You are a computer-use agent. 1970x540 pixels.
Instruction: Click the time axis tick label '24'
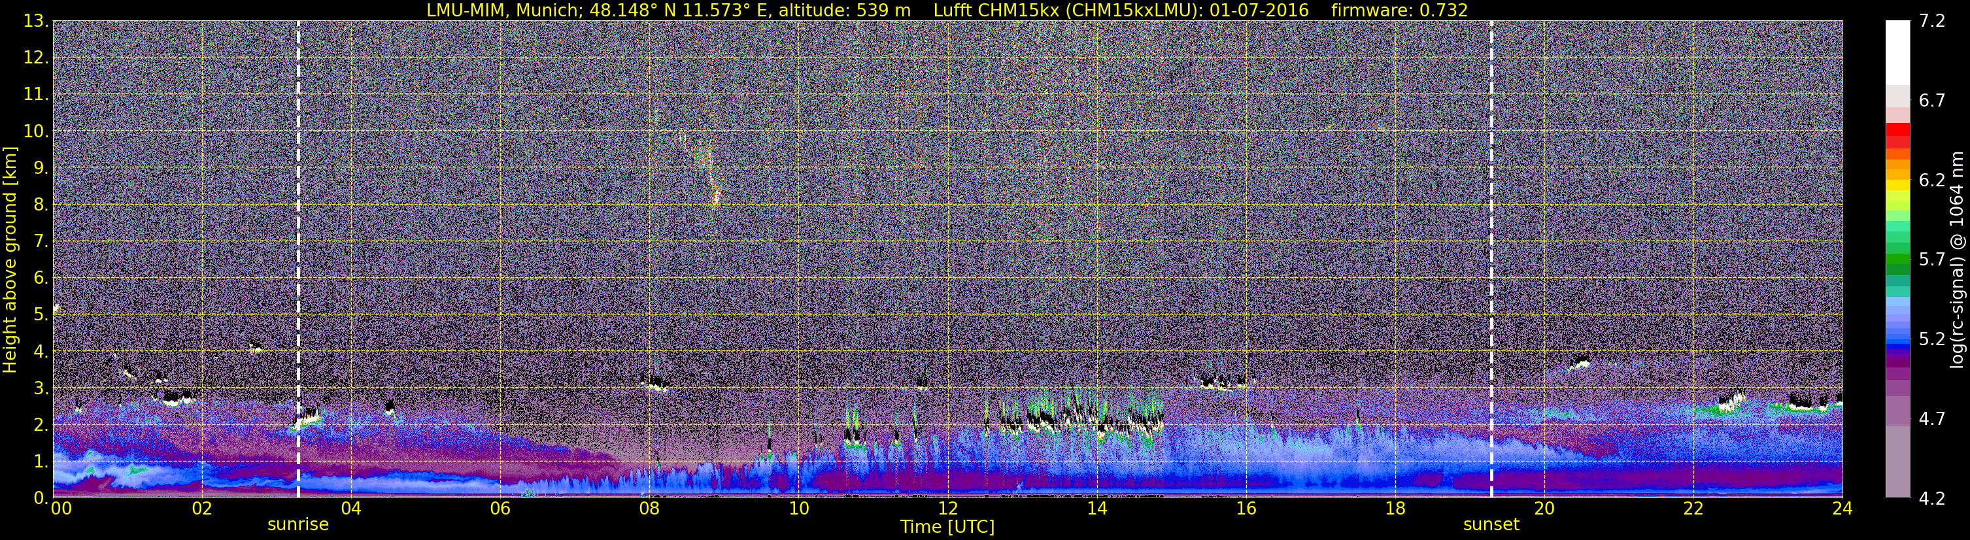tap(1843, 509)
